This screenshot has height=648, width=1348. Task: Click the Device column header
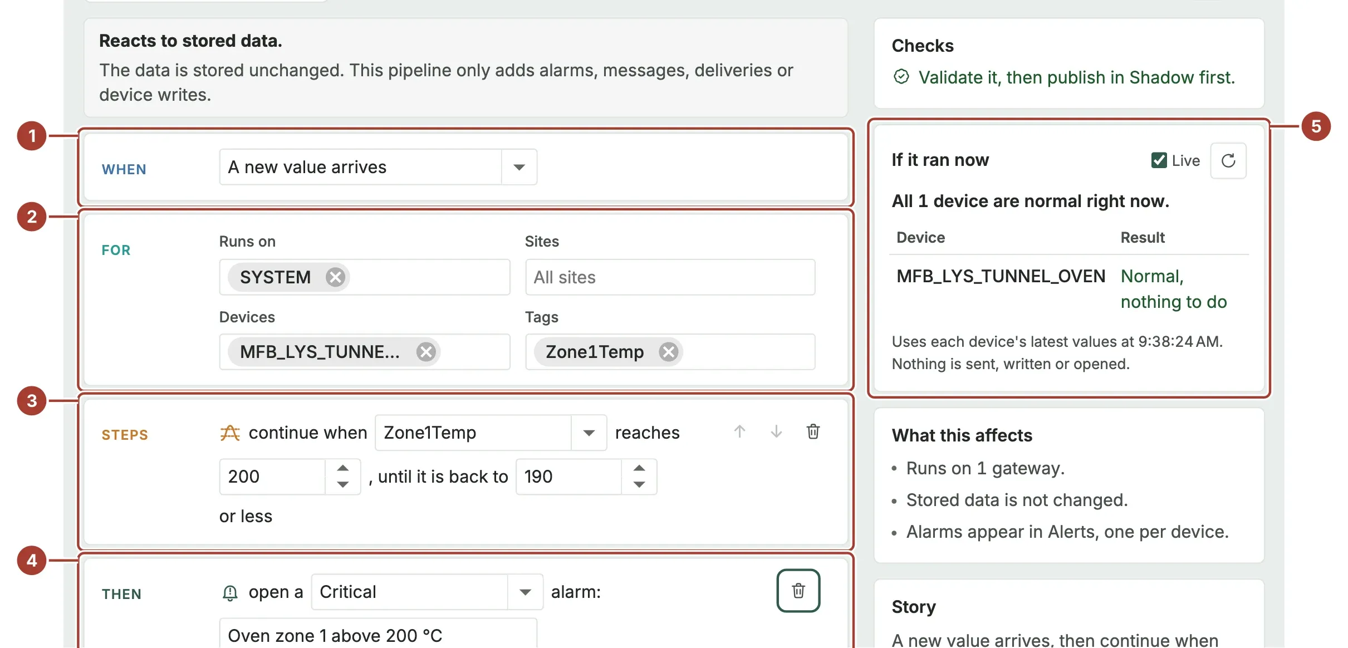(920, 238)
